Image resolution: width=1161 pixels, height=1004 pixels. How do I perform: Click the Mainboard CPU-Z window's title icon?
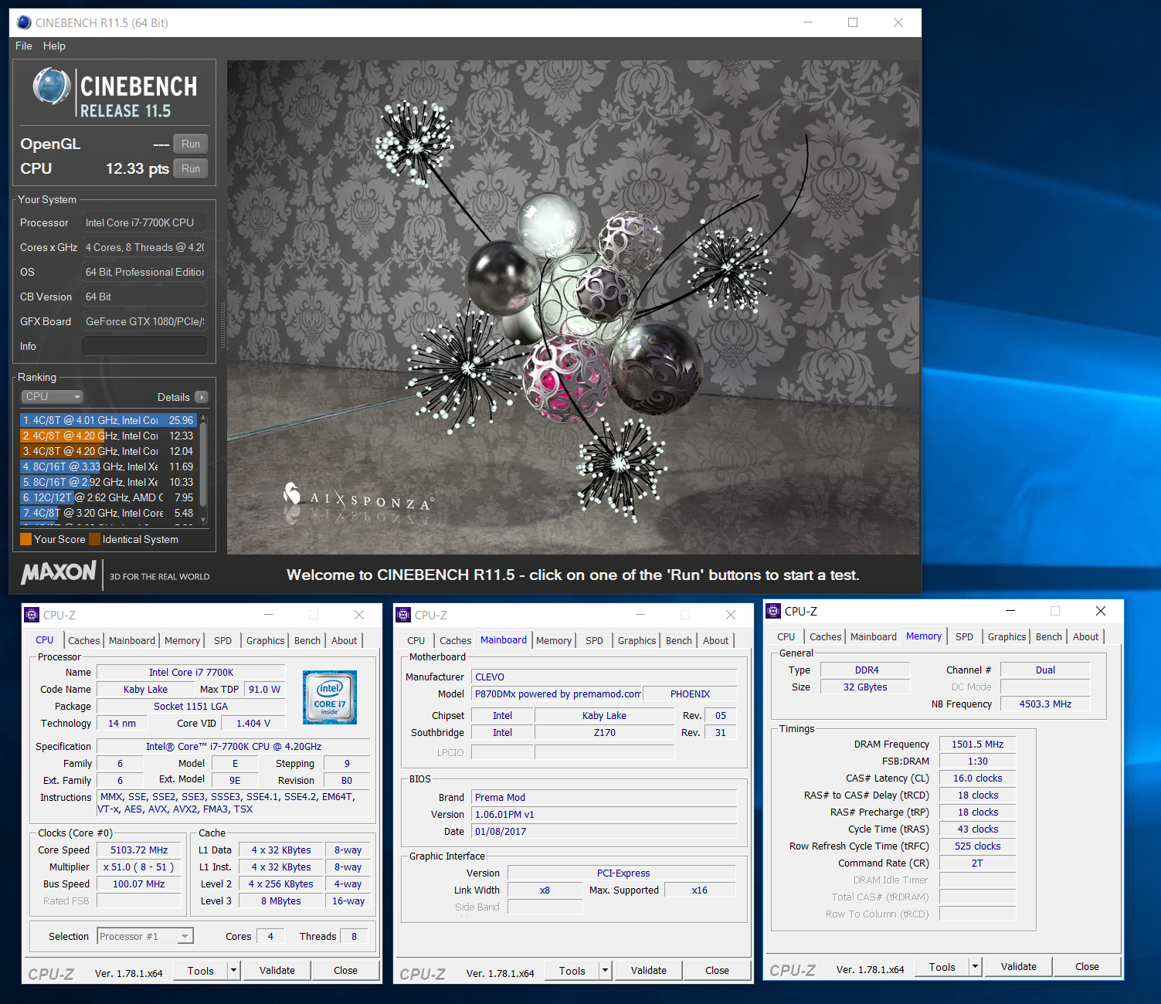click(x=403, y=615)
